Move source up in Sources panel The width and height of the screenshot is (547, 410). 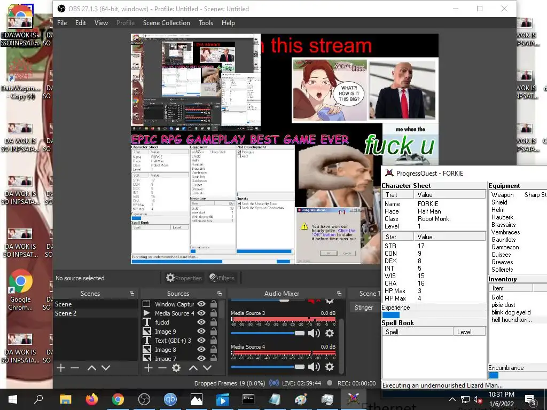pyautogui.click(x=193, y=368)
